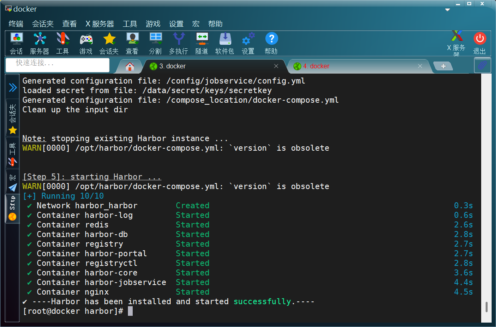Open the 查看 (View) menu
496x327 pixels.
tap(70, 24)
